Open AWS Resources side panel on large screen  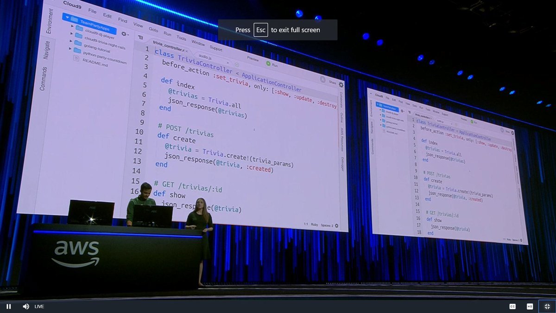[x=342, y=139]
